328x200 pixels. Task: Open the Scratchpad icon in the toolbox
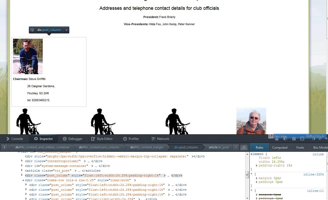click(294, 139)
